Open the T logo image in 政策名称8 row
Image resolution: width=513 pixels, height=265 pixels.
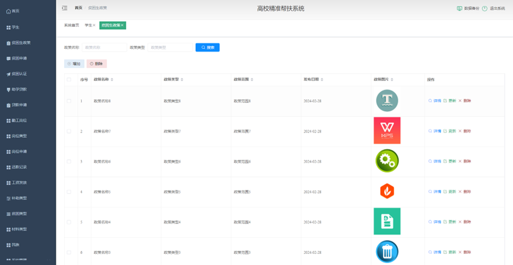tap(387, 100)
